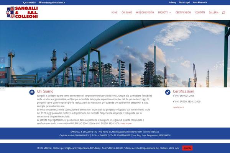Viewport: 230px width, 153px height.
Task: Expand the PRODOTTI dropdown menu
Action: 164,13
